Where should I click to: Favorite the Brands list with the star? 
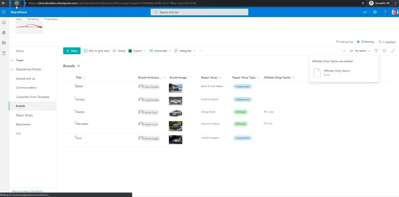(x=79, y=66)
